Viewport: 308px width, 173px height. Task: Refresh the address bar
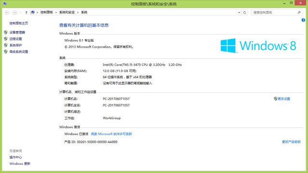[244, 12]
